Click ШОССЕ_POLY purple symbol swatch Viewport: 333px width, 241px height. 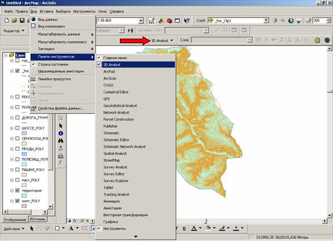pos(24,133)
